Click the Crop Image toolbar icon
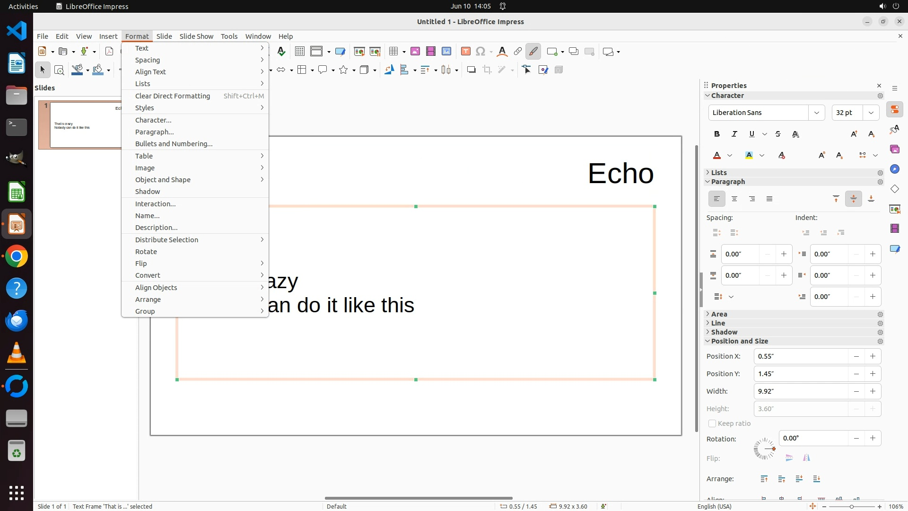Image resolution: width=908 pixels, height=511 pixels. point(487,70)
